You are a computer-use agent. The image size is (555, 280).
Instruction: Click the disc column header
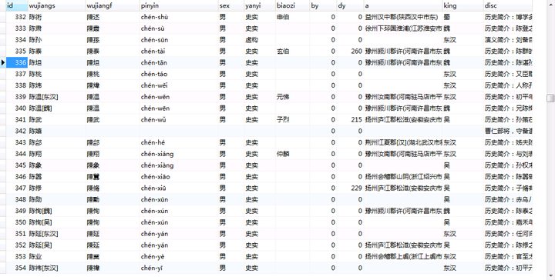coord(507,5)
